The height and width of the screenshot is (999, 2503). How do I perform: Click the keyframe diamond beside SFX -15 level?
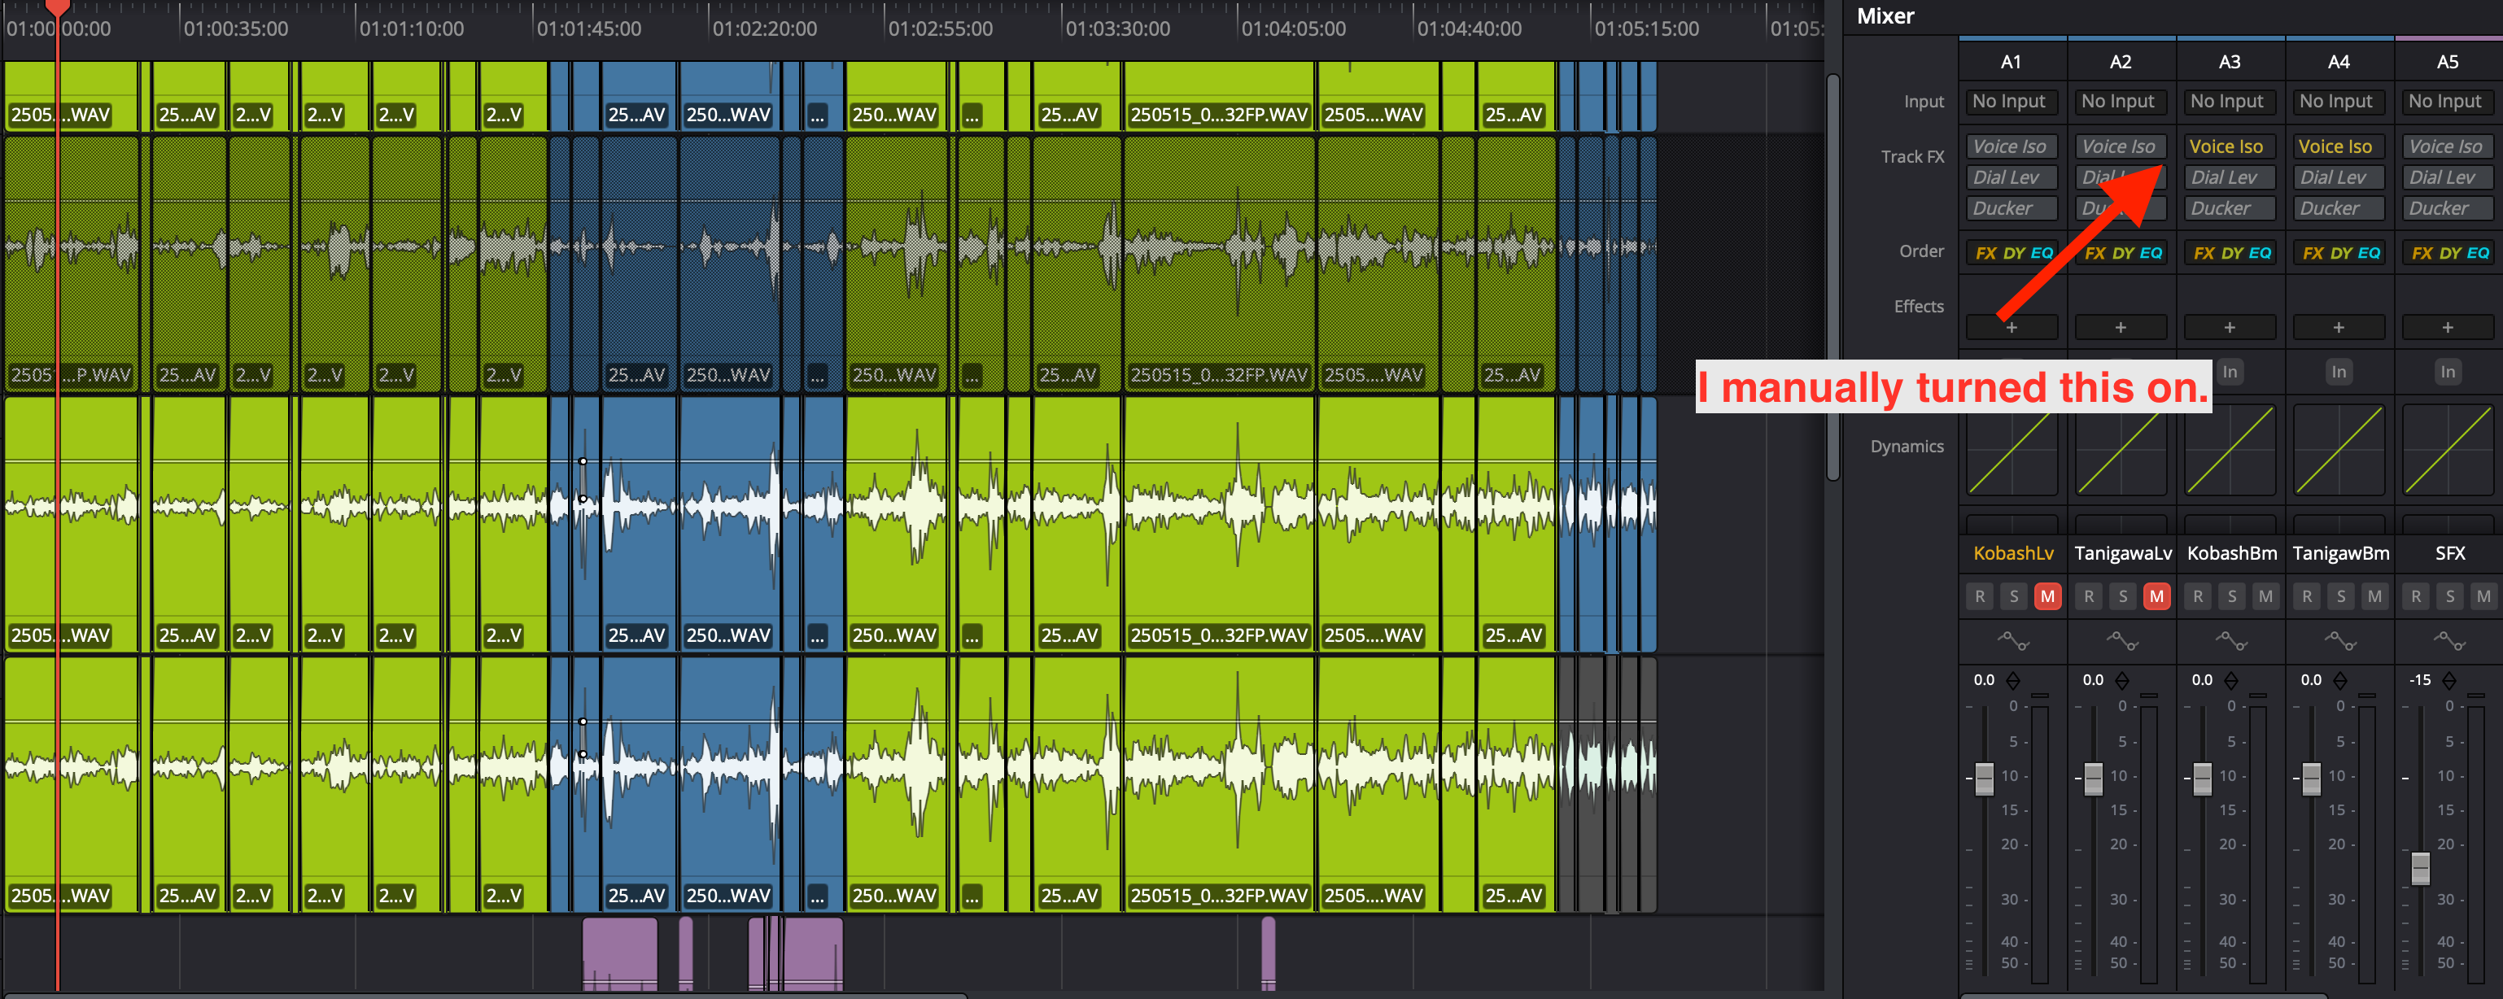pos(2449,680)
